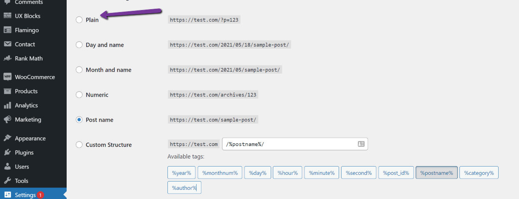The image size is (519, 199).
Task: Click the Contact envelope icon
Action: (x=7, y=44)
